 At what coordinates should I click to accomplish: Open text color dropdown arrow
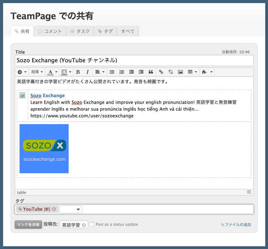click(56, 72)
